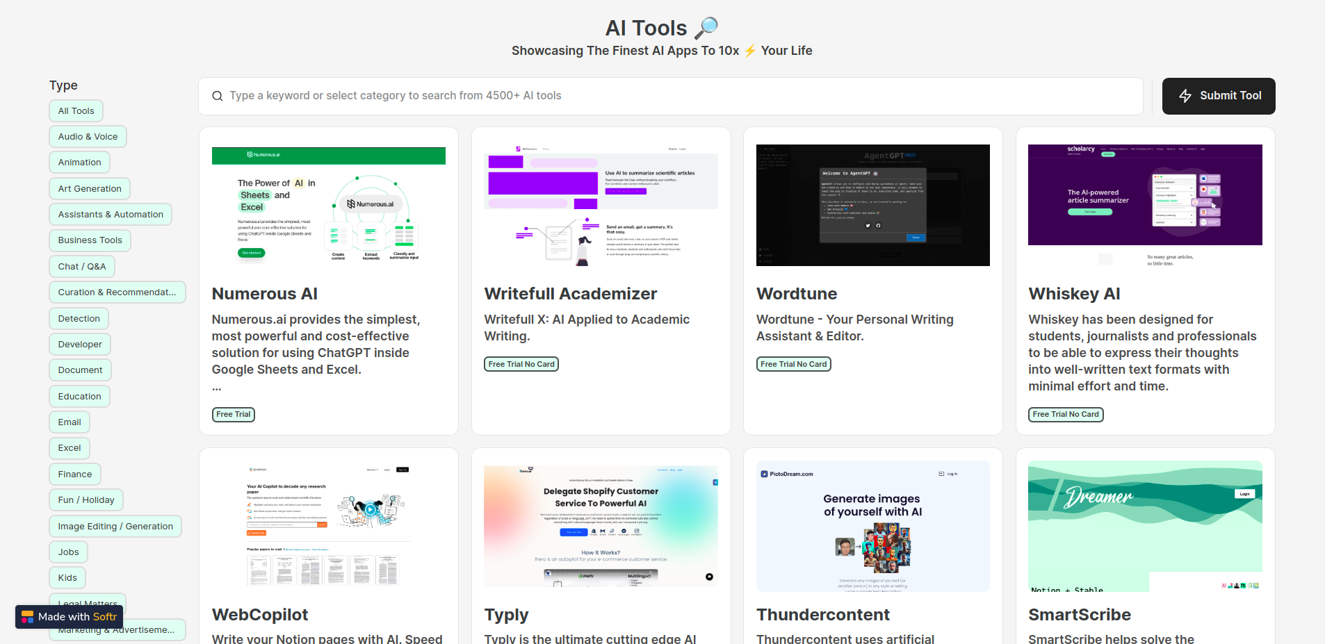Click the search magnifier icon in search bar
Viewport: 1325px width, 644px height.
click(218, 96)
